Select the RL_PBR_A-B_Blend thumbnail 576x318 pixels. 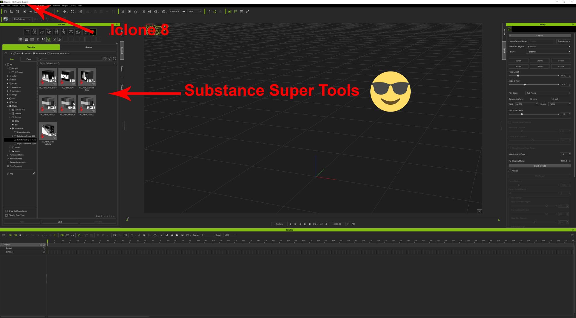click(x=48, y=77)
